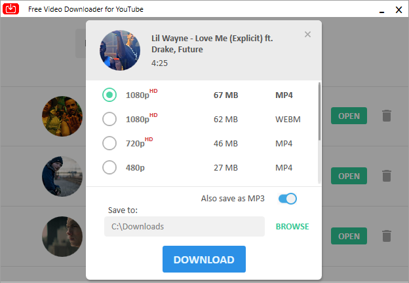This screenshot has width=409, height=283.
Task: Click BROWSE to choose folder
Action: (x=292, y=227)
